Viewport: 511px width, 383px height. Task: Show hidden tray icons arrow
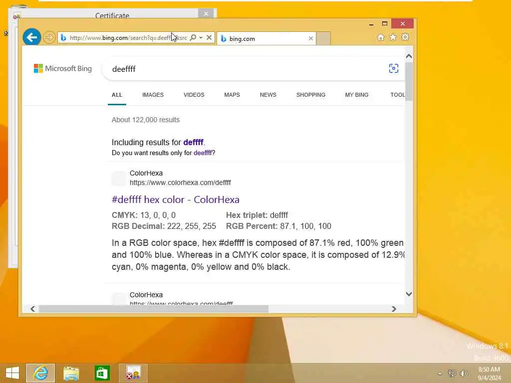(440, 374)
